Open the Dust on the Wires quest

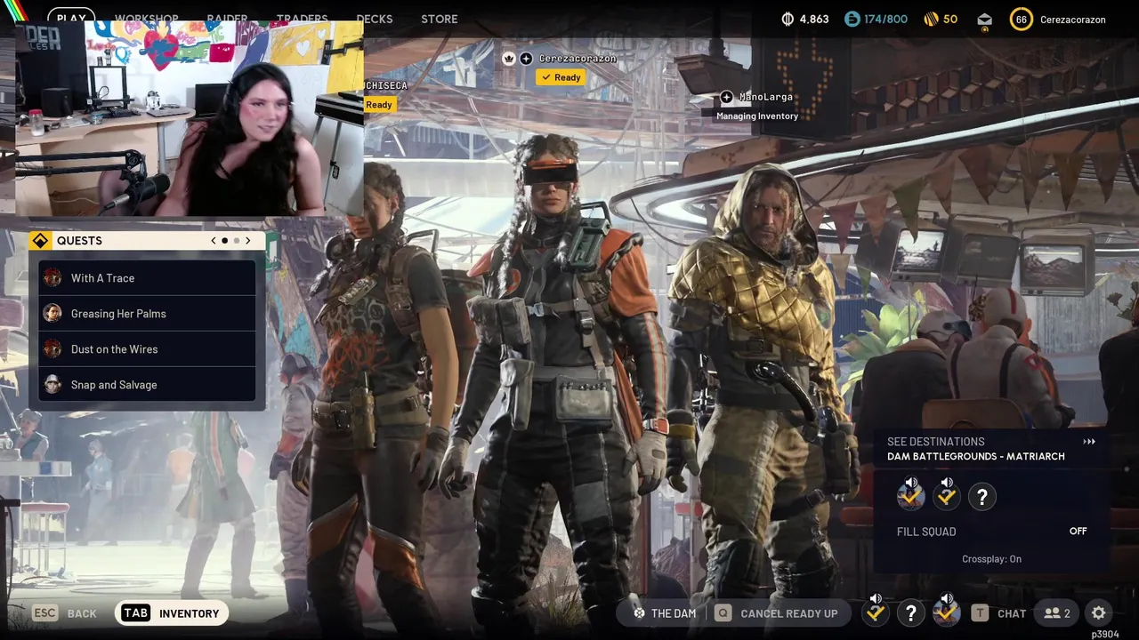tap(147, 349)
